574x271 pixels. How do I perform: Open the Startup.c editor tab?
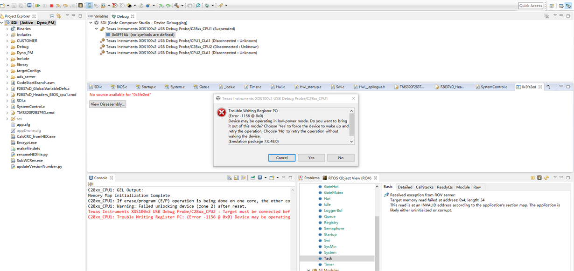coord(145,87)
